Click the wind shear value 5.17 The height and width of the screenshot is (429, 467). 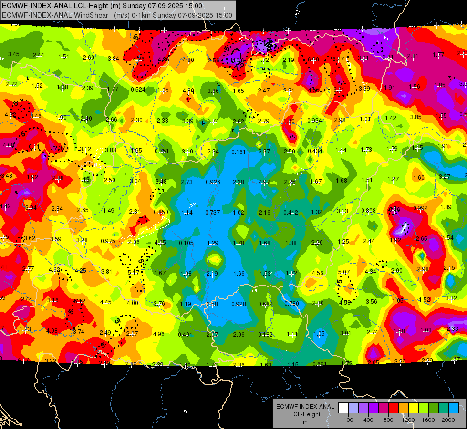coord(134,272)
